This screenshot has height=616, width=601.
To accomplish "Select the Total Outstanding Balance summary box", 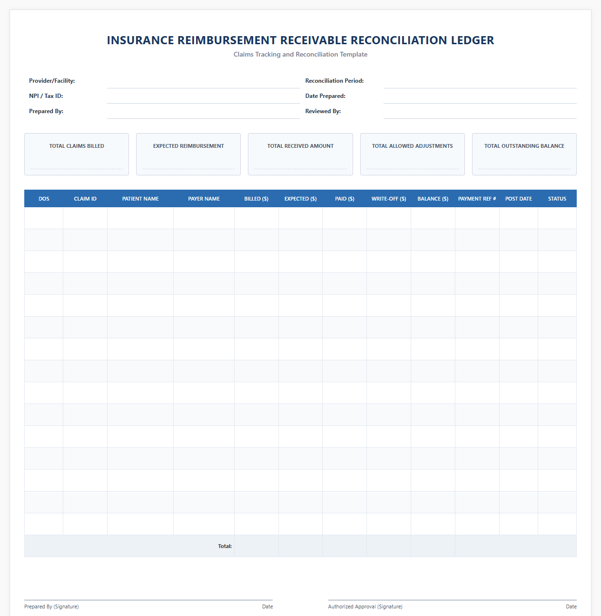I will click(x=524, y=154).
